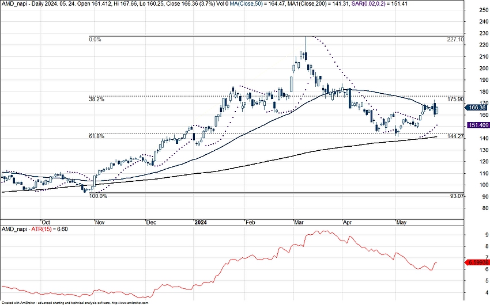490x305 pixels.
Task: Click the Mar month label on time axis
Action: pos(299,222)
